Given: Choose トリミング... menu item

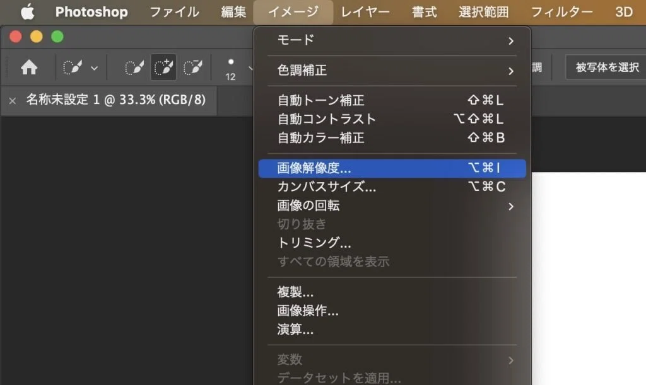Looking at the screenshot, I should (x=392, y=243).
